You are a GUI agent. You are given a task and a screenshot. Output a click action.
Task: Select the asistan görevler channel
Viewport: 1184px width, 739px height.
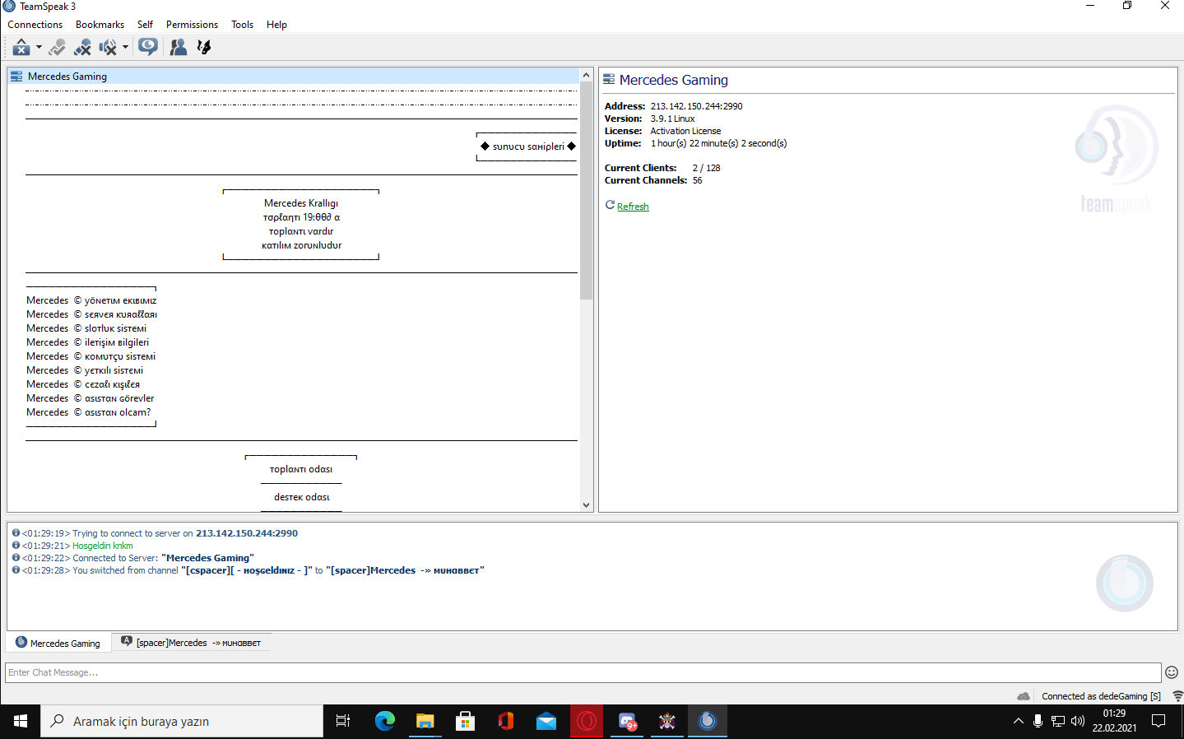click(90, 398)
